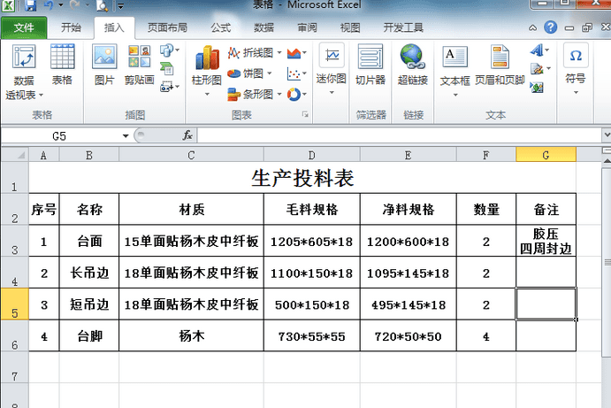Expand the Name Box dropdown arrow

coord(126,135)
